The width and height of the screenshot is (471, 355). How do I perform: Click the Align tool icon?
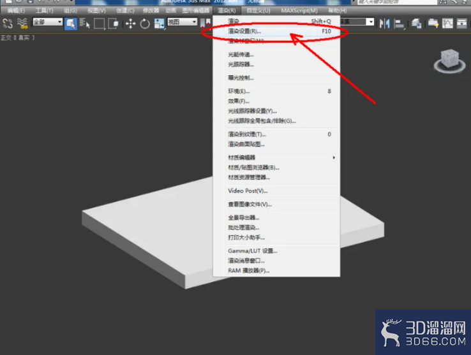pos(400,24)
